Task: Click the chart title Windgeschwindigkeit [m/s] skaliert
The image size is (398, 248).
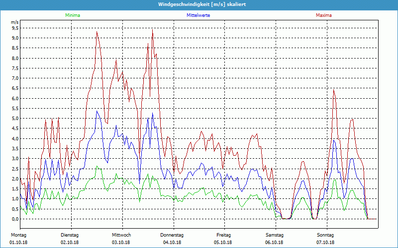Action: point(202,4)
